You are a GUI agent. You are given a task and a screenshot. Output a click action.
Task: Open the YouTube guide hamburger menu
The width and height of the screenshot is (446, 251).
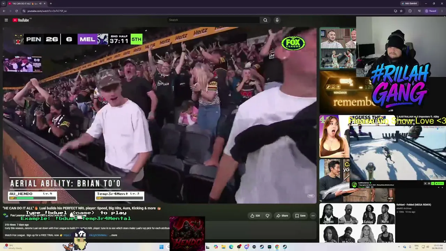click(x=6, y=20)
